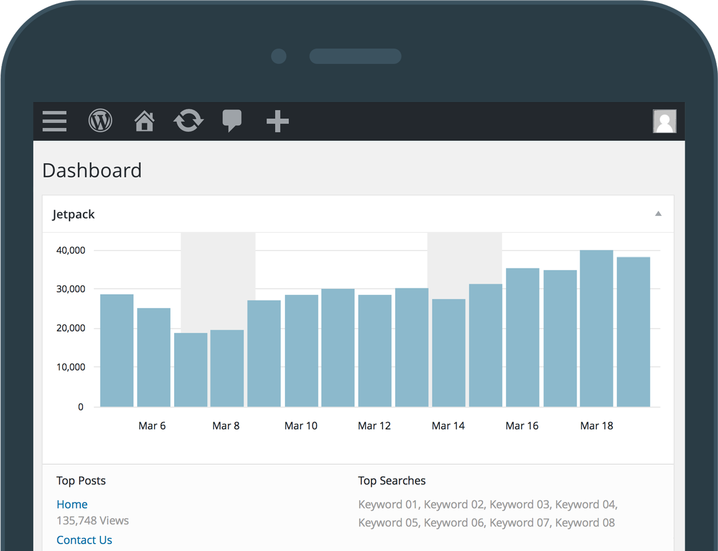Open pending updates via the refresh icon
This screenshot has height=551, width=718.
(x=188, y=121)
